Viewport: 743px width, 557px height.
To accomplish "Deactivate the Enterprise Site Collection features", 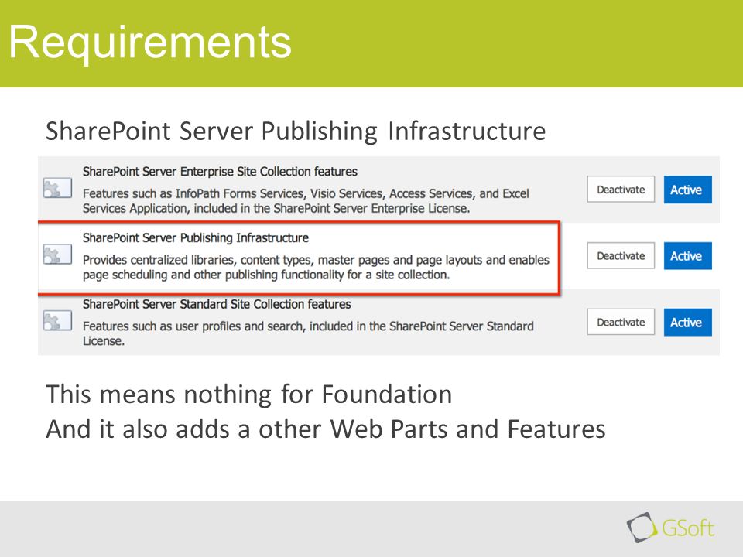I will [x=621, y=190].
